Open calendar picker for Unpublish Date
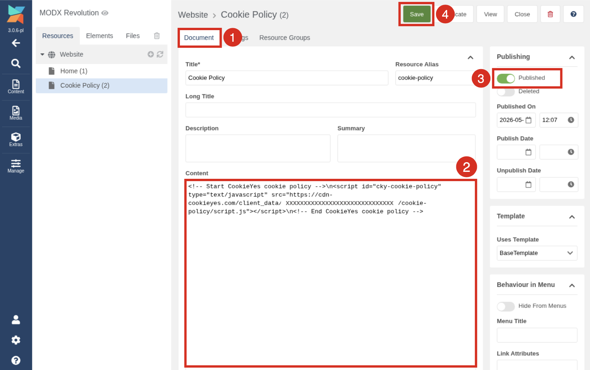The width and height of the screenshot is (590, 370). [529, 185]
